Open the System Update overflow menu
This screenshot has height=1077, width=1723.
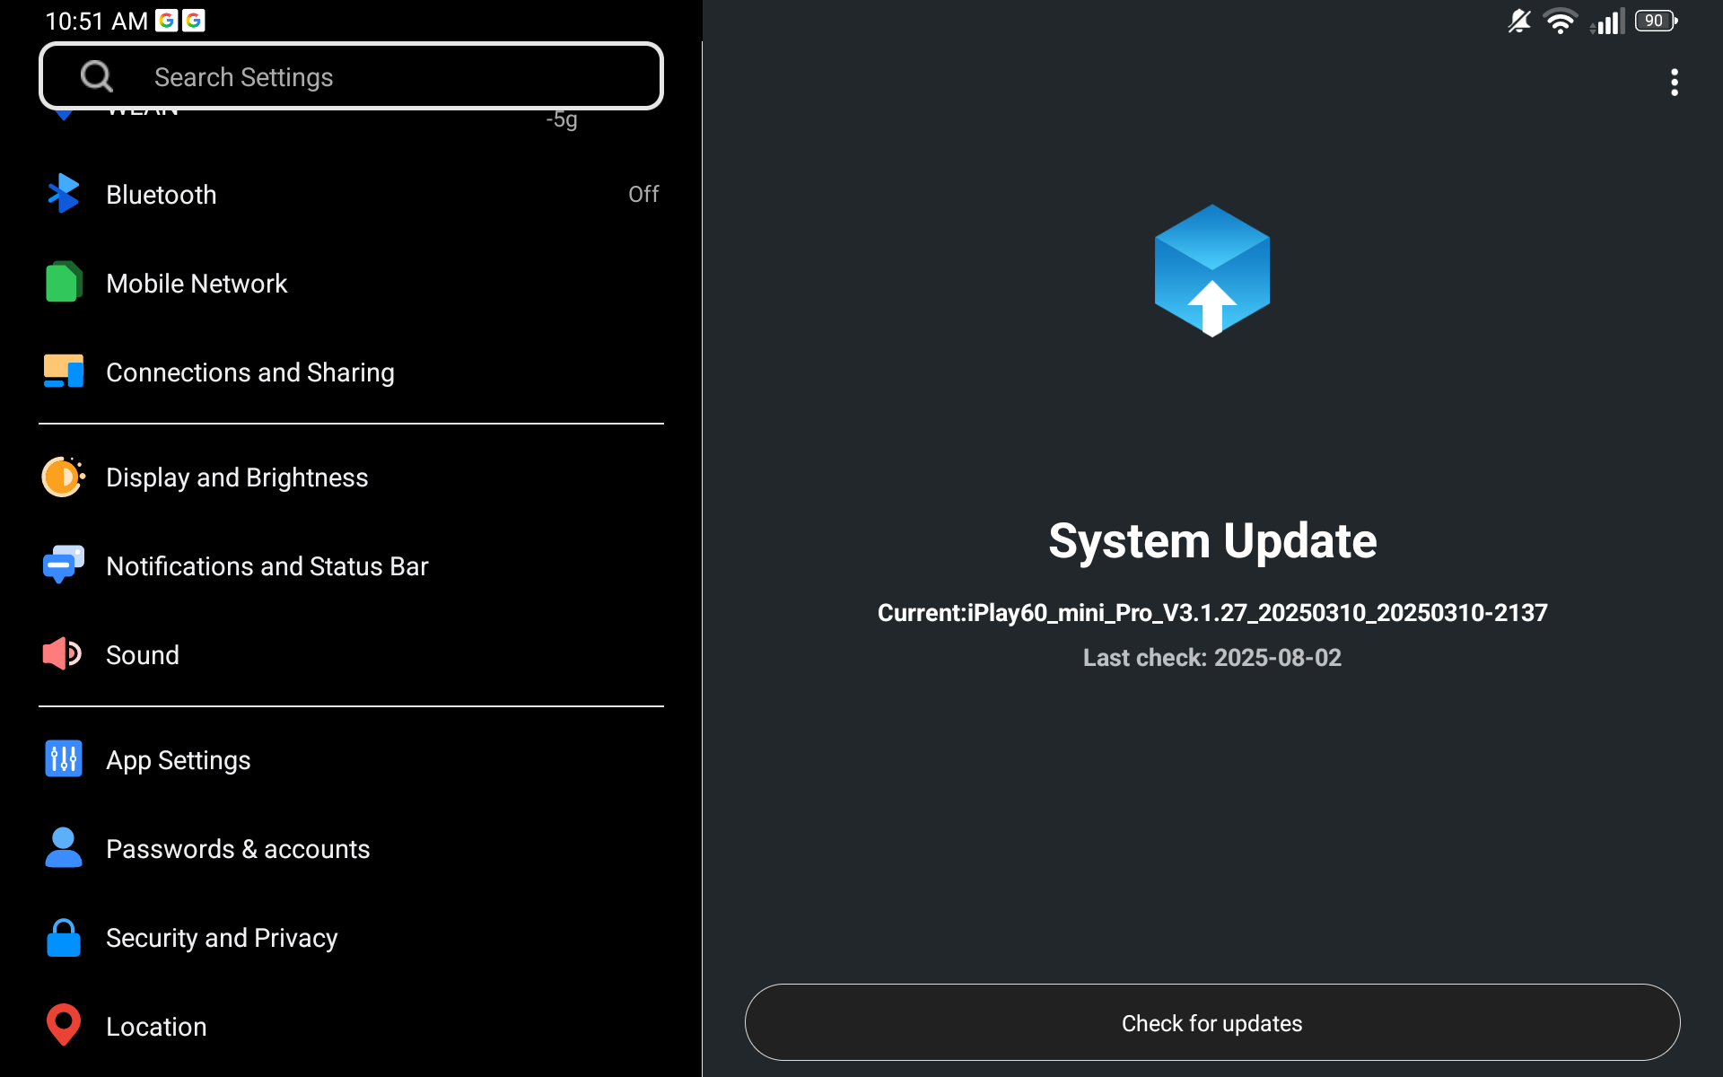click(x=1674, y=83)
